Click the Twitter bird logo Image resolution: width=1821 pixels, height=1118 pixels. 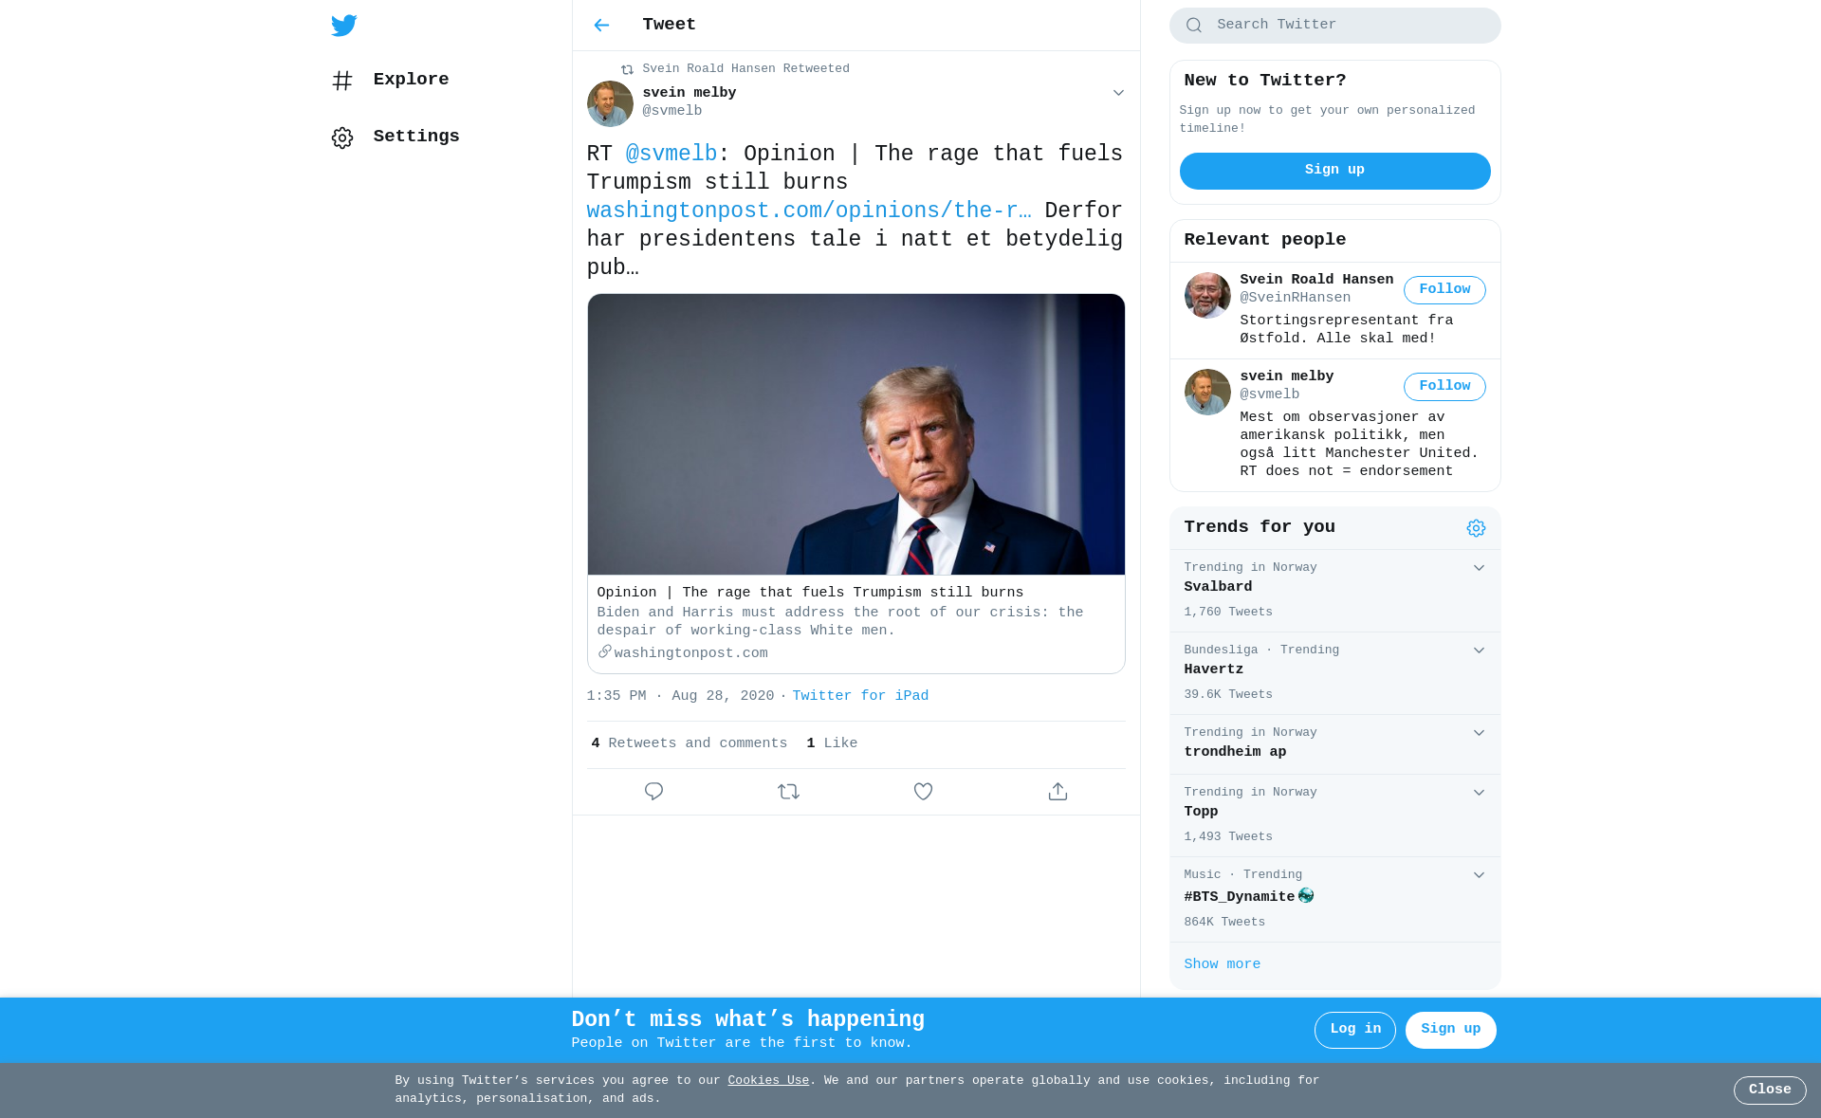coord(343,26)
